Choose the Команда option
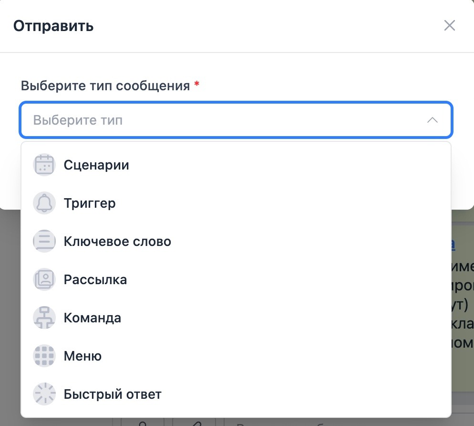The height and width of the screenshot is (426, 474). click(x=93, y=318)
